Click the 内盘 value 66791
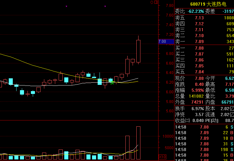This screenshot has width=234, height=161. (228, 102)
